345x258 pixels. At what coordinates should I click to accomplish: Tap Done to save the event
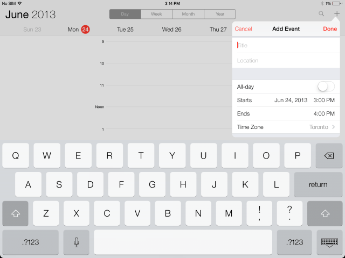[x=330, y=29]
